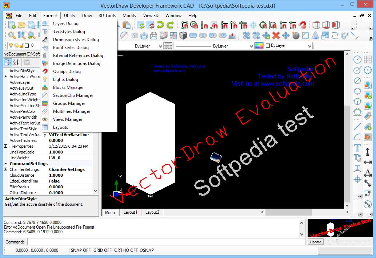
Task: Click the Copy with plus icon
Action: point(266,36)
